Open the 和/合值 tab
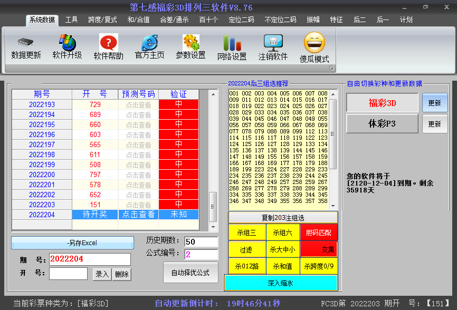457x310 pixels. point(138,20)
